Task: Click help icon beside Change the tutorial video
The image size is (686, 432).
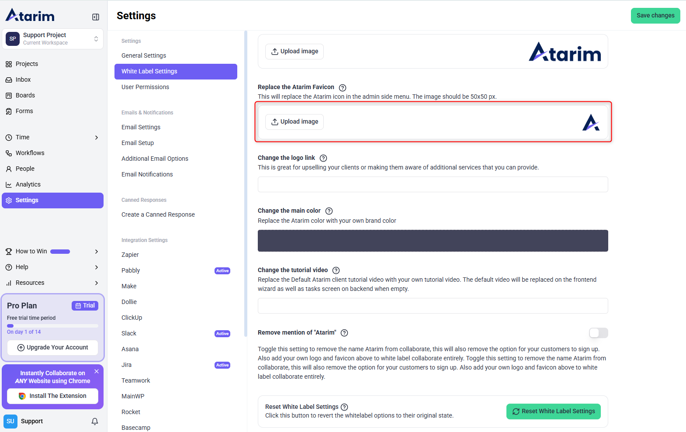Action: pos(336,270)
